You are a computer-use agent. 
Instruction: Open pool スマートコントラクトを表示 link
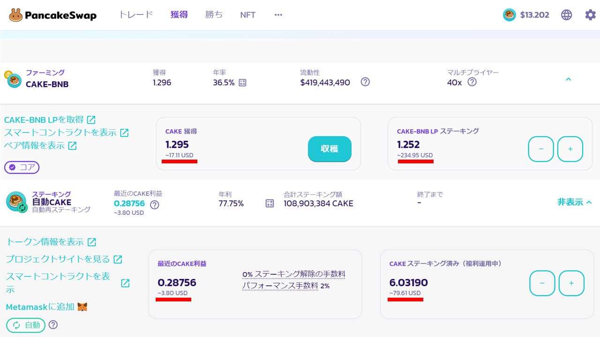click(67, 283)
